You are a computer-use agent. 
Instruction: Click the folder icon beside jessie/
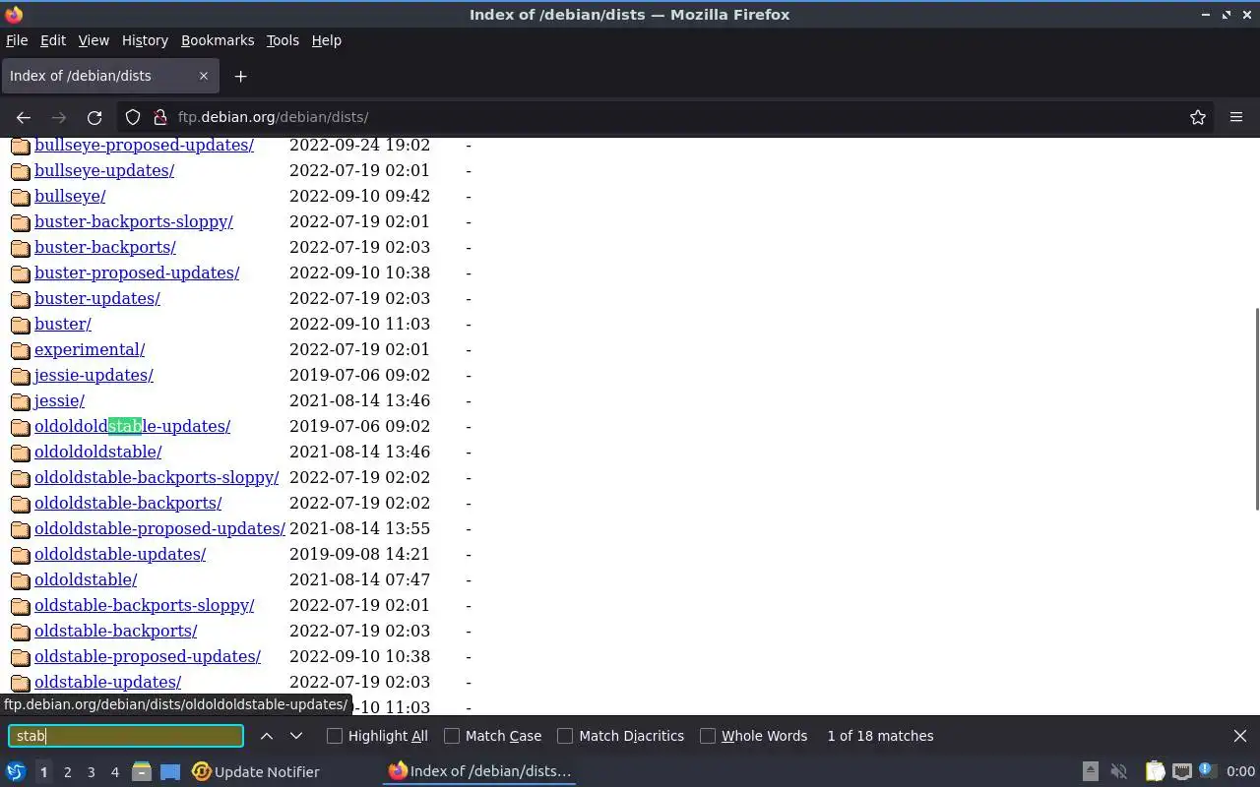[20, 401]
